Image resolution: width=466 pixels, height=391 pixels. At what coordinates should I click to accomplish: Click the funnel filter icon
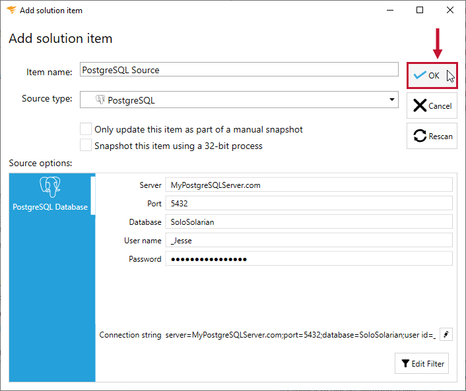point(405,363)
